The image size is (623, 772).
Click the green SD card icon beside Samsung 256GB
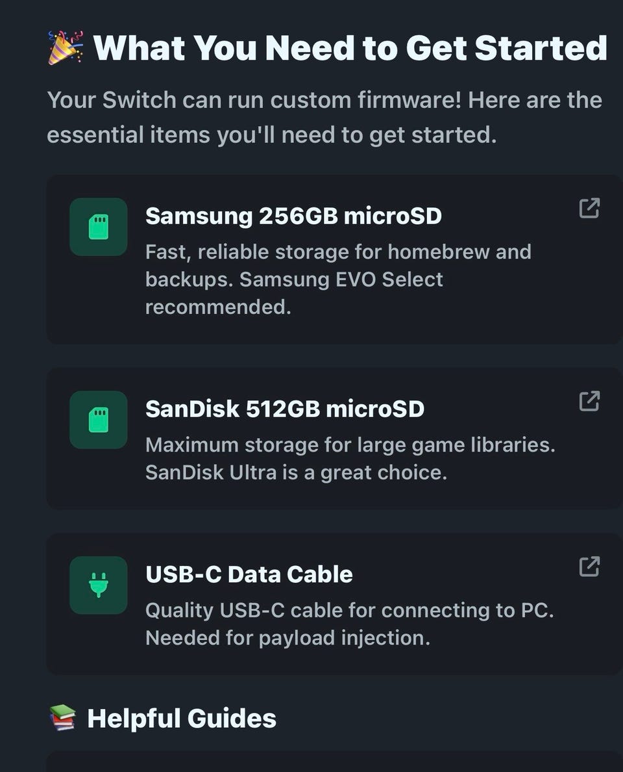98,227
